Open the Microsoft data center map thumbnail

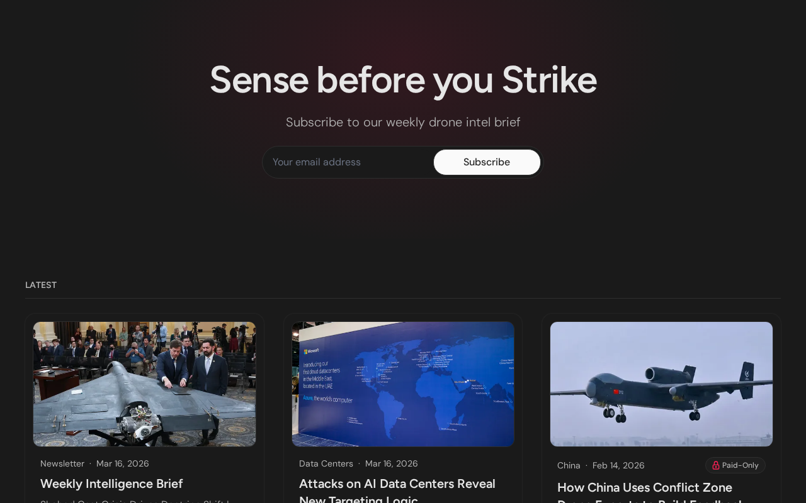click(403, 384)
